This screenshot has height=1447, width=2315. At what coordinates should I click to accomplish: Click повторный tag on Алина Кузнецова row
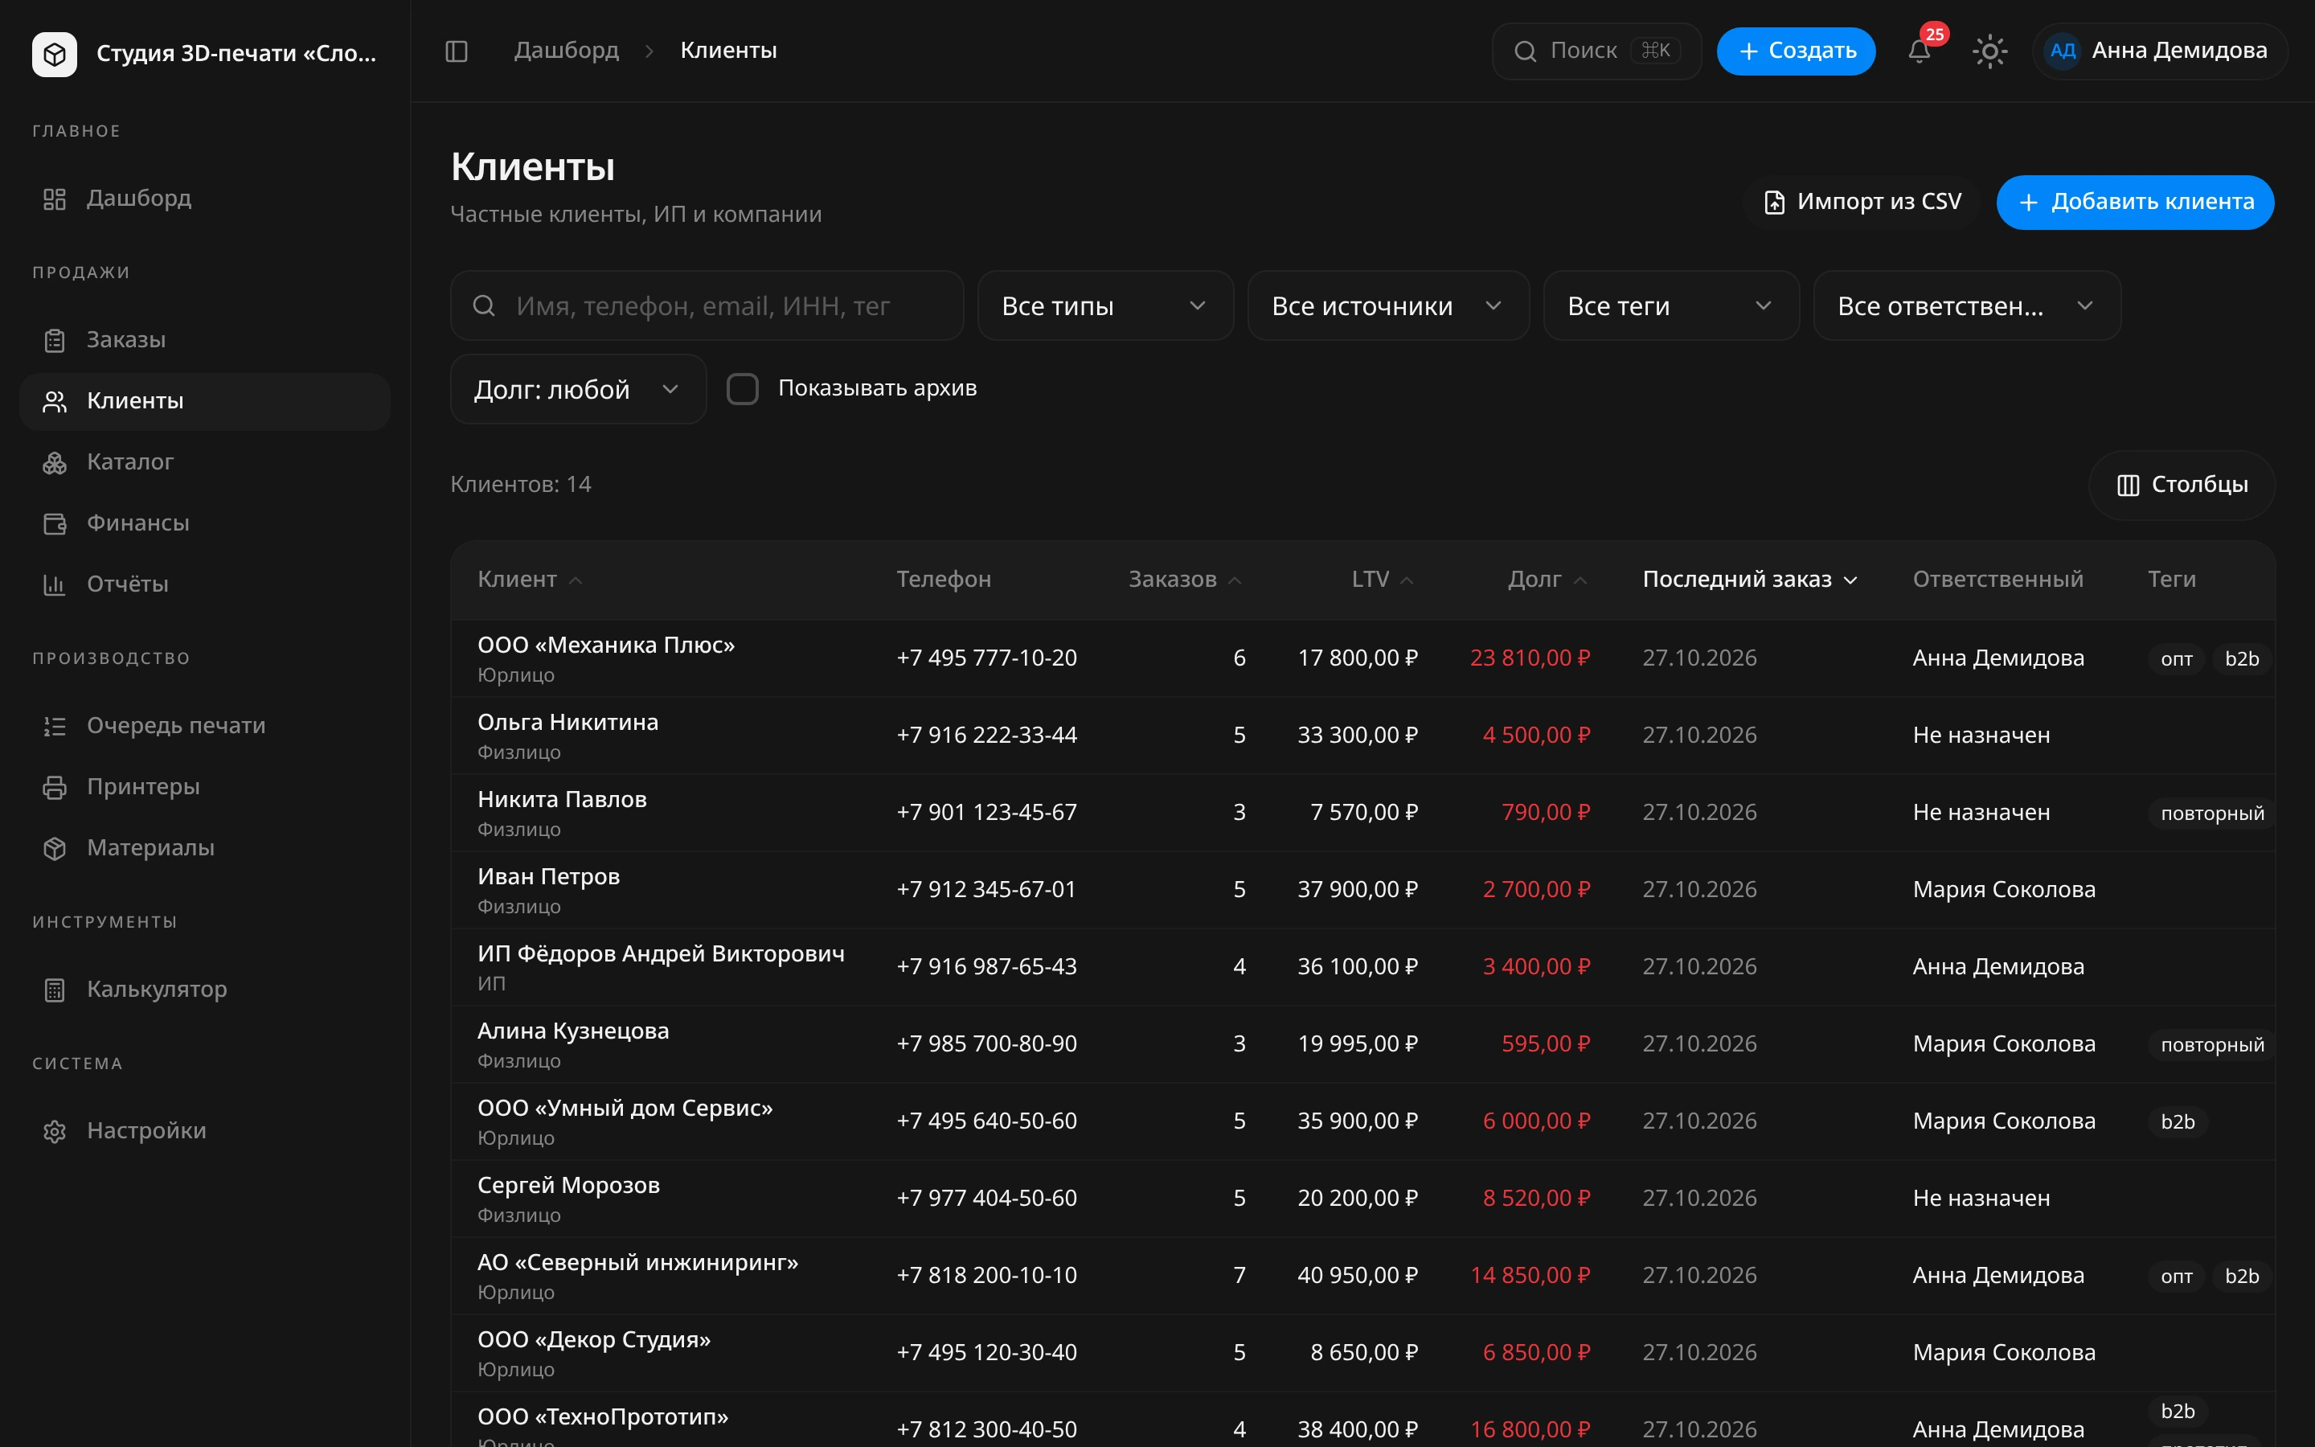click(2211, 1045)
